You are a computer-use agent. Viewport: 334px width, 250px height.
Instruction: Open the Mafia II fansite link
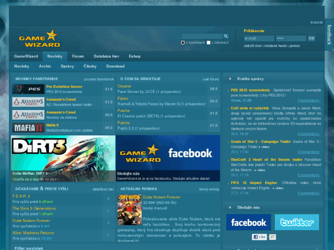click(x=52, y=125)
